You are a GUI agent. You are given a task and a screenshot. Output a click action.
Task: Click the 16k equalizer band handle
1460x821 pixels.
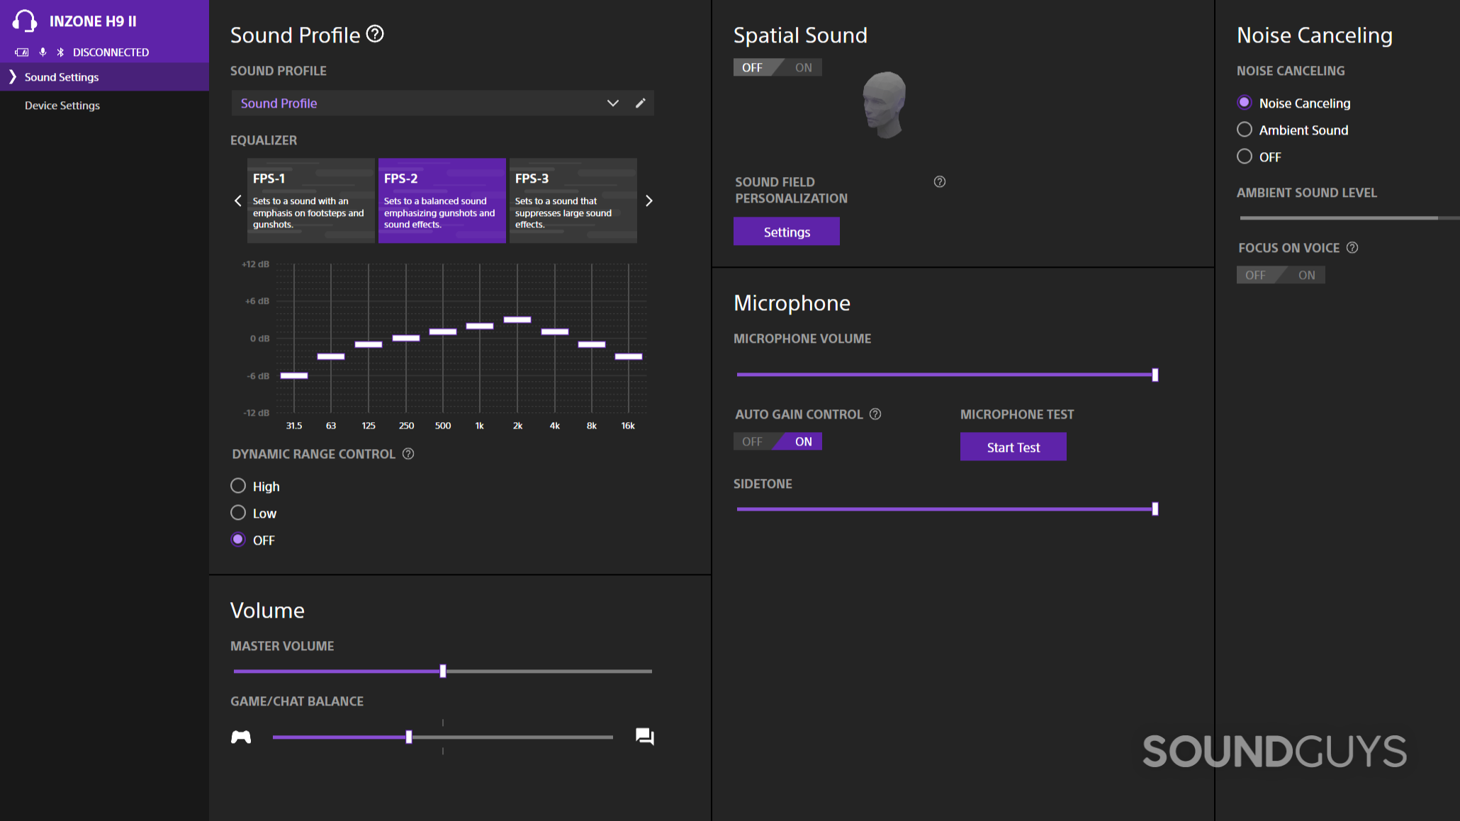tap(629, 357)
